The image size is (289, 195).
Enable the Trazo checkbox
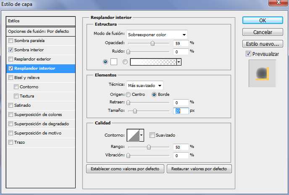(x=11, y=142)
